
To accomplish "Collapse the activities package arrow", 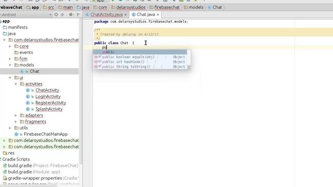I will click(x=16, y=84).
